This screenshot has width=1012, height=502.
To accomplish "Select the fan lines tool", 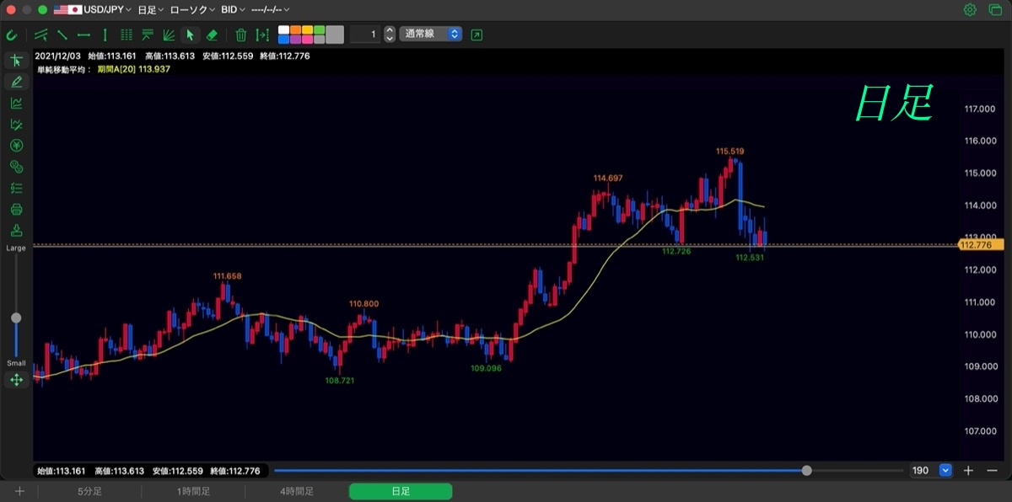I will click(x=169, y=35).
